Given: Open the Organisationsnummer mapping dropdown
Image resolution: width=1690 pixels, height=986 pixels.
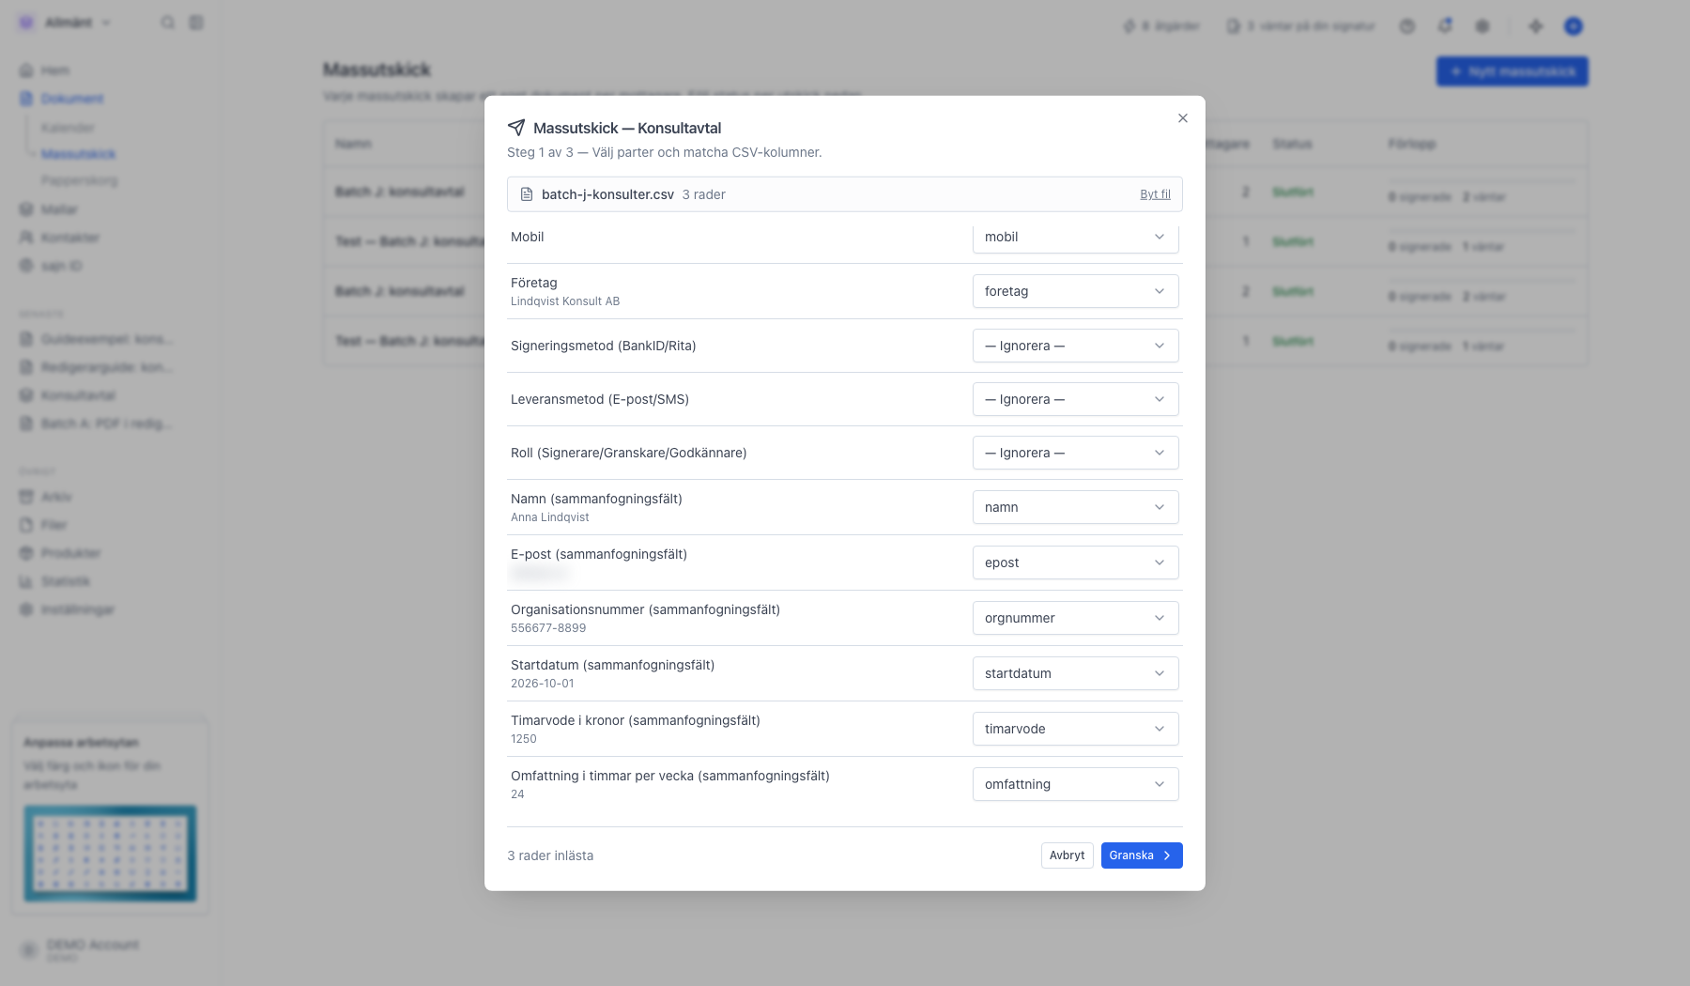Looking at the screenshot, I should [1075, 618].
